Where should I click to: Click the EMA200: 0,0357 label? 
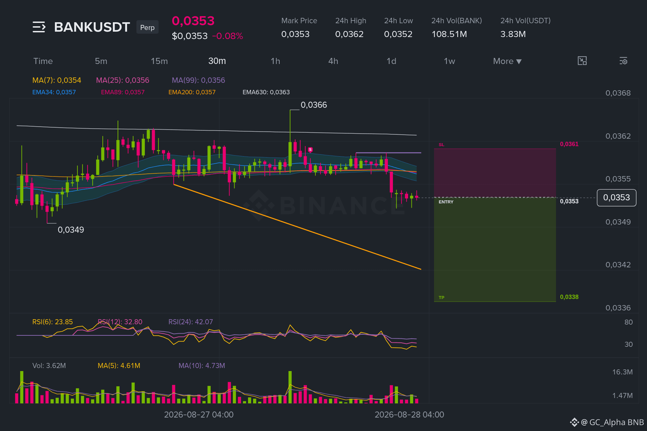pyautogui.click(x=192, y=92)
